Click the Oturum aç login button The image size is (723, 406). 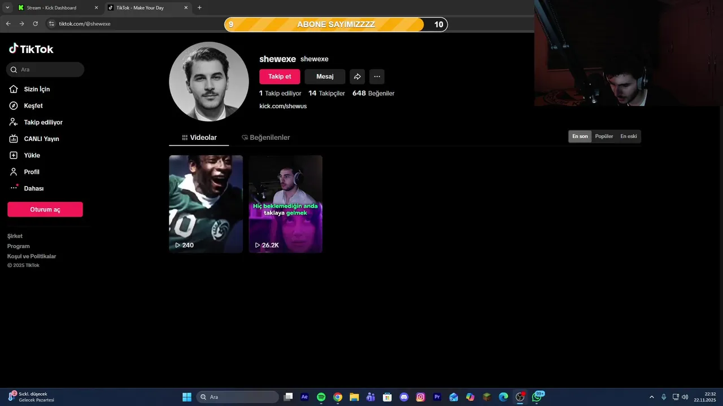[x=45, y=209]
